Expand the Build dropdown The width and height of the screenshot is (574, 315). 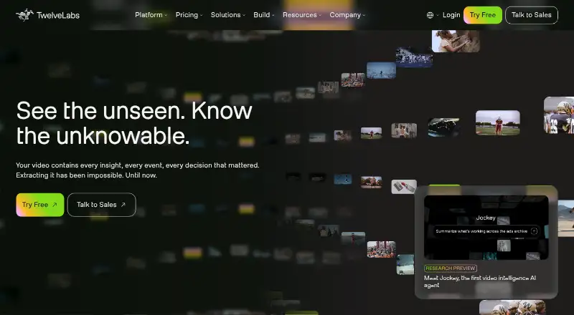(x=263, y=15)
